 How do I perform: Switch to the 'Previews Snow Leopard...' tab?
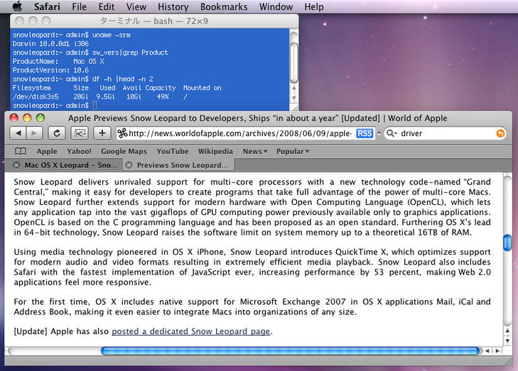[178, 165]
